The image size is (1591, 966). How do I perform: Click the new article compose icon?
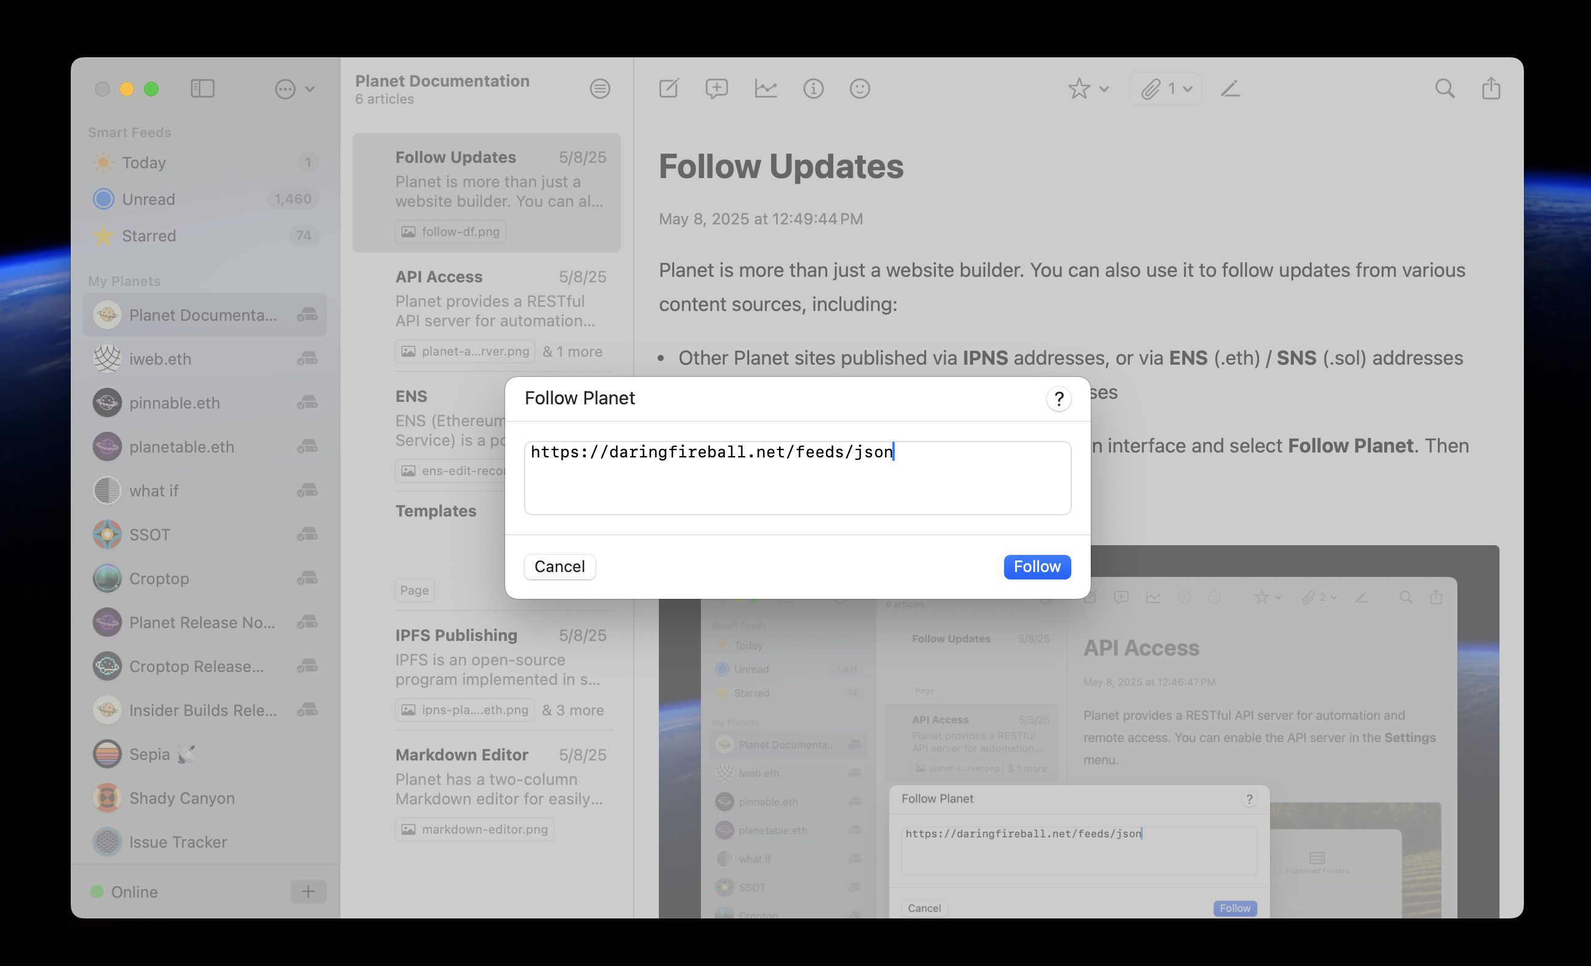(x=668, y=88)
